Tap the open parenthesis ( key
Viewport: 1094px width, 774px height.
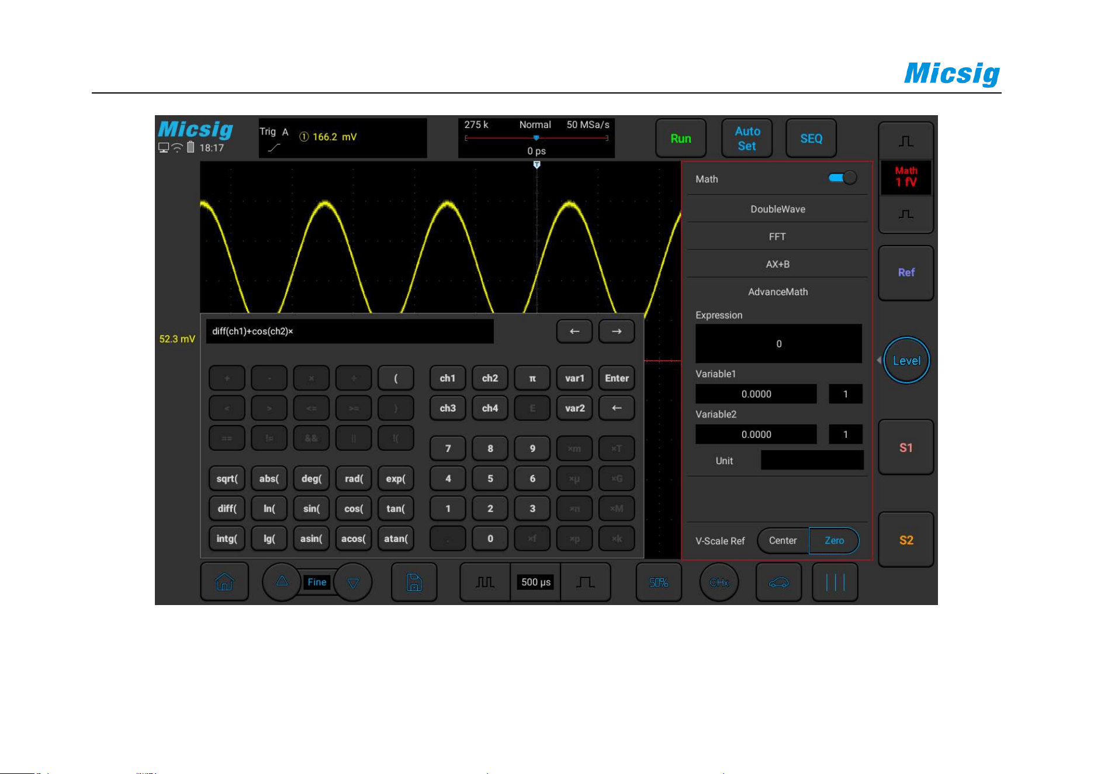[396, 378]
